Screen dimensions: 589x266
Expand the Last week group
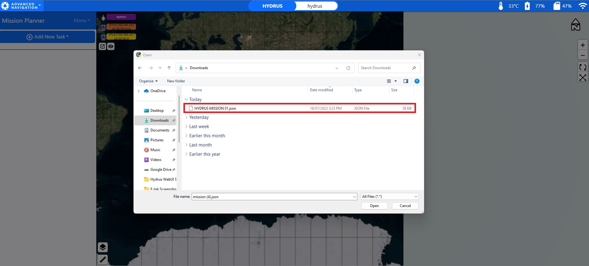pyautogui.click(x=186, y=127)
